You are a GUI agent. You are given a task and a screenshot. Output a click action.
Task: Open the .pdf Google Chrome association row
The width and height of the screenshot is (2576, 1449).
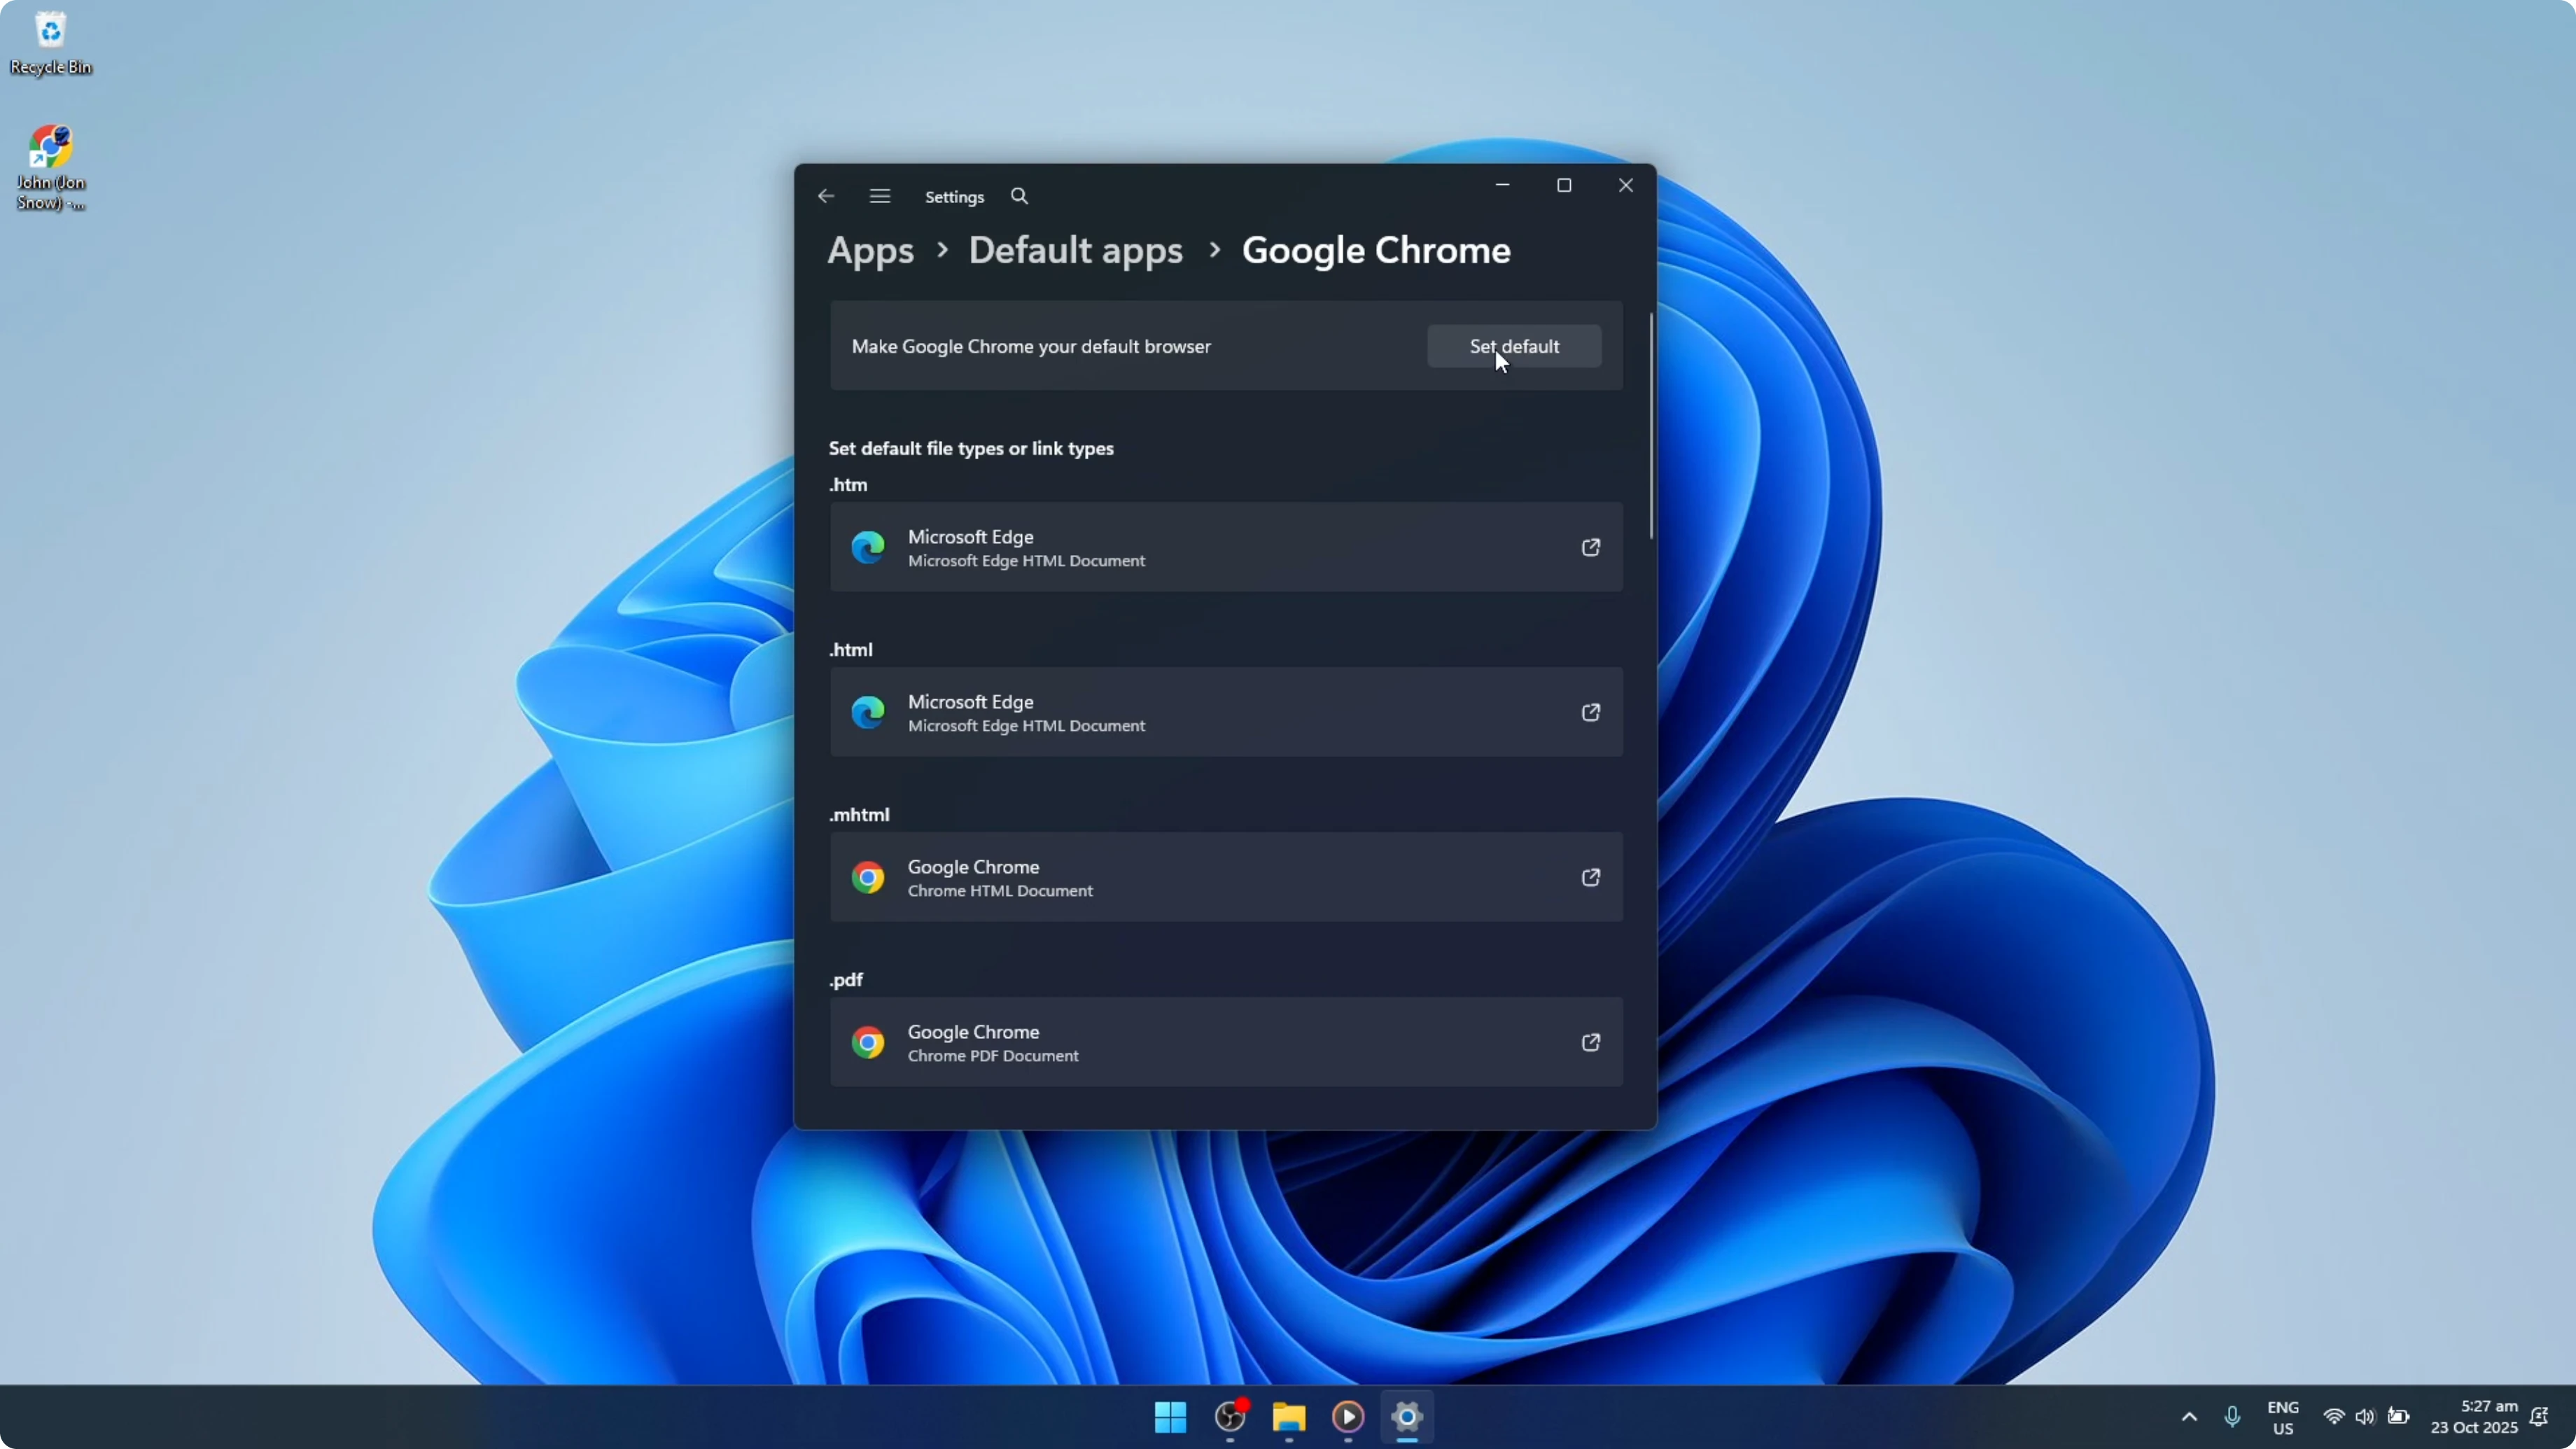point(1225,1042)
